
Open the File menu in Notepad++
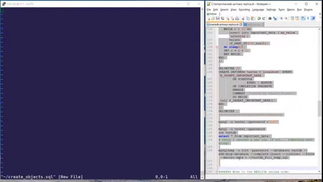(x=208, y=10)
